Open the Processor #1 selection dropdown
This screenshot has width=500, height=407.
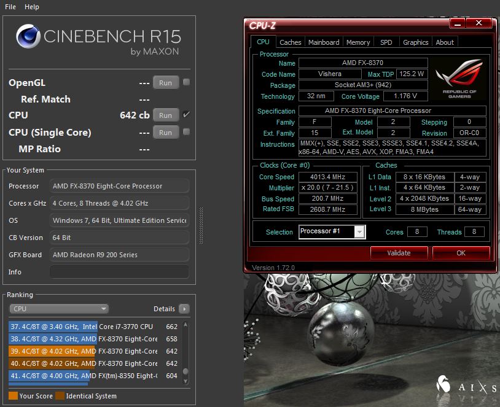point(332,231)
